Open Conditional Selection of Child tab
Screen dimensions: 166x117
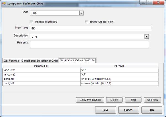tap(40, 61)
